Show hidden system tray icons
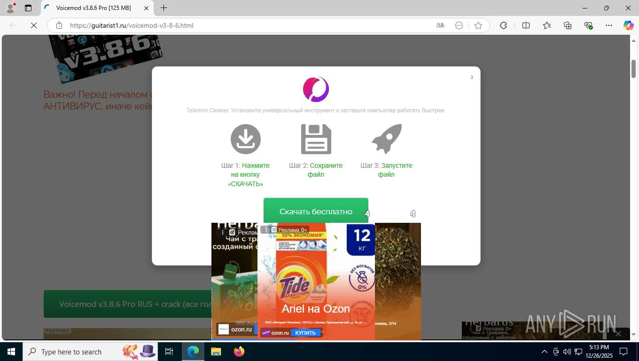The width and height of the screenshot is (639, 361). click(x=545, y=352)
